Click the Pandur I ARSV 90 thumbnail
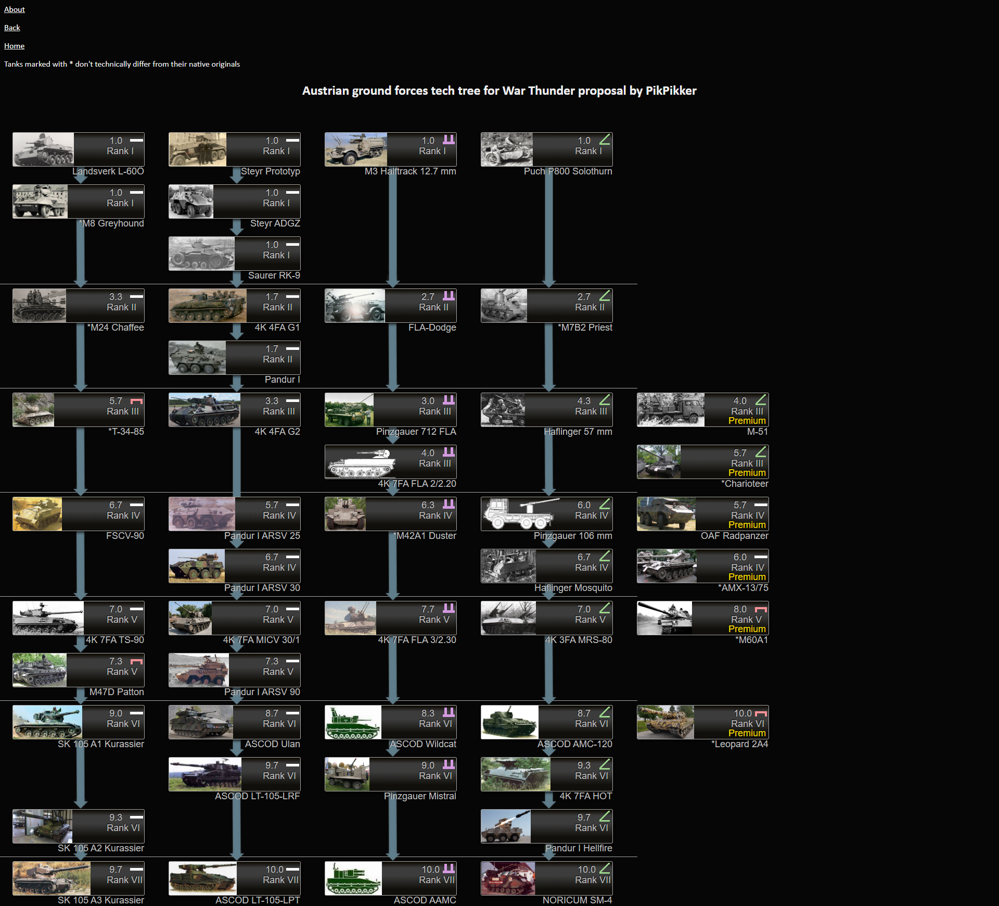999x906 pixels. tap(199, 670)
